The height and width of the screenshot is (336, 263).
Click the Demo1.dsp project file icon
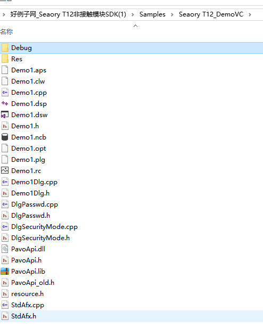click(5, 104)
